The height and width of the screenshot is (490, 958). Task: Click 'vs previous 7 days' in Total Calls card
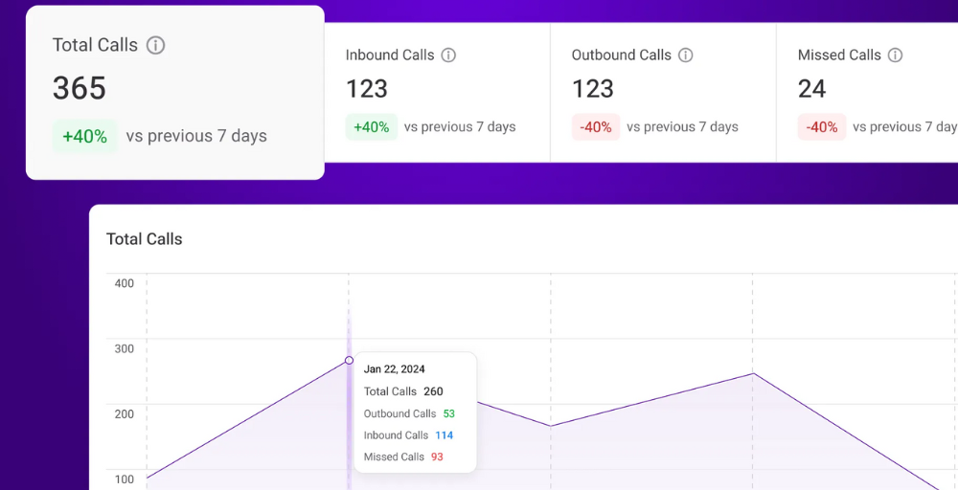click(196, 136)
